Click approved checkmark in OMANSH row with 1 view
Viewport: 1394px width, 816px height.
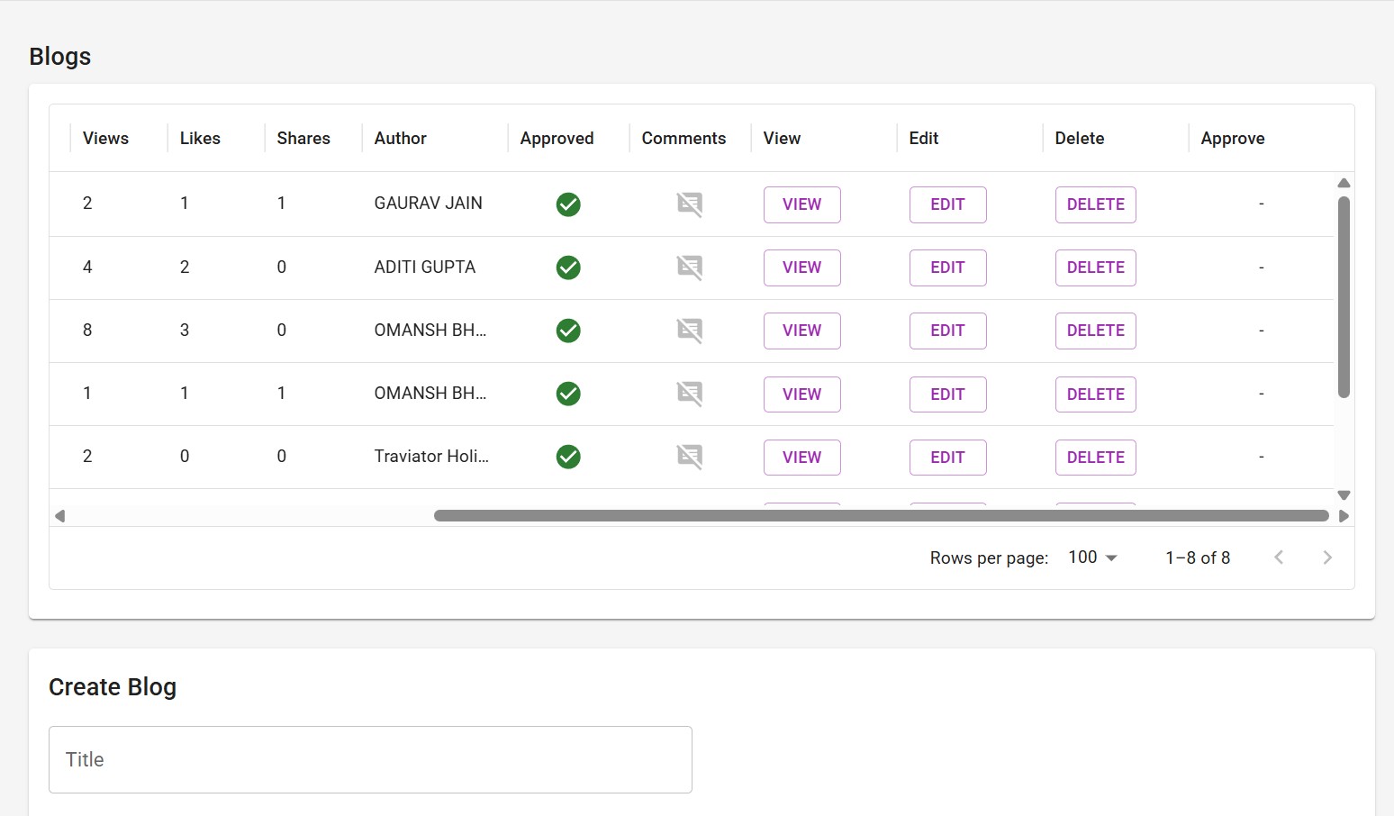(568, 394)
